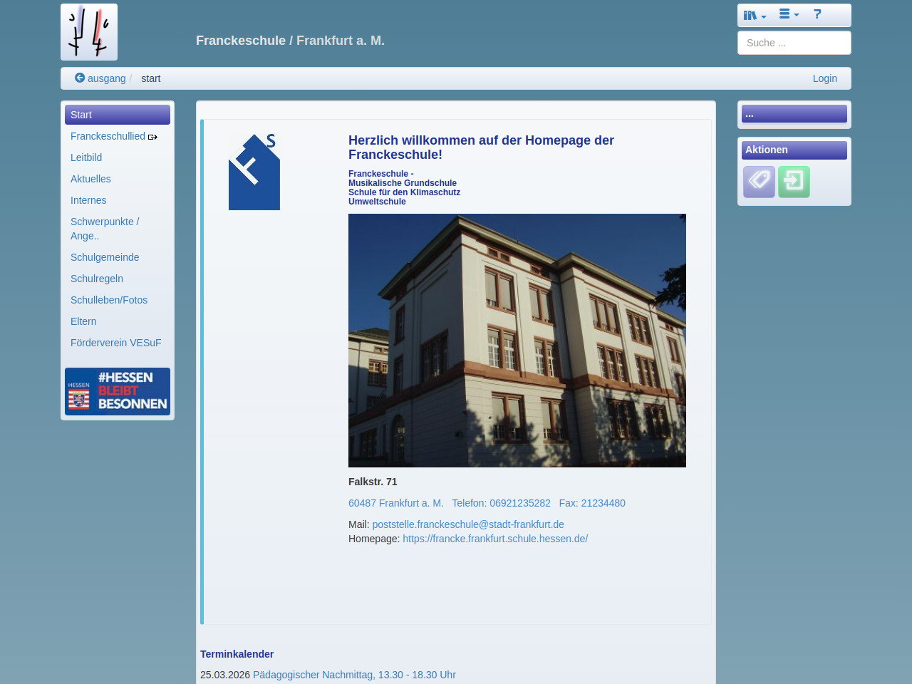Click the Login link
Image resolution: width=912 pixels, height=684 pixels.
click(824, 78)
